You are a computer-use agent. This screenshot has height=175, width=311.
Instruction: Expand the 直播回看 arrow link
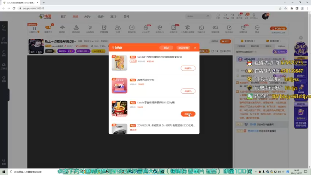[x=274, y=41]
